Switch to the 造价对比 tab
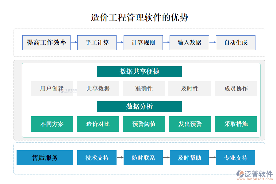 click(98, 124)
